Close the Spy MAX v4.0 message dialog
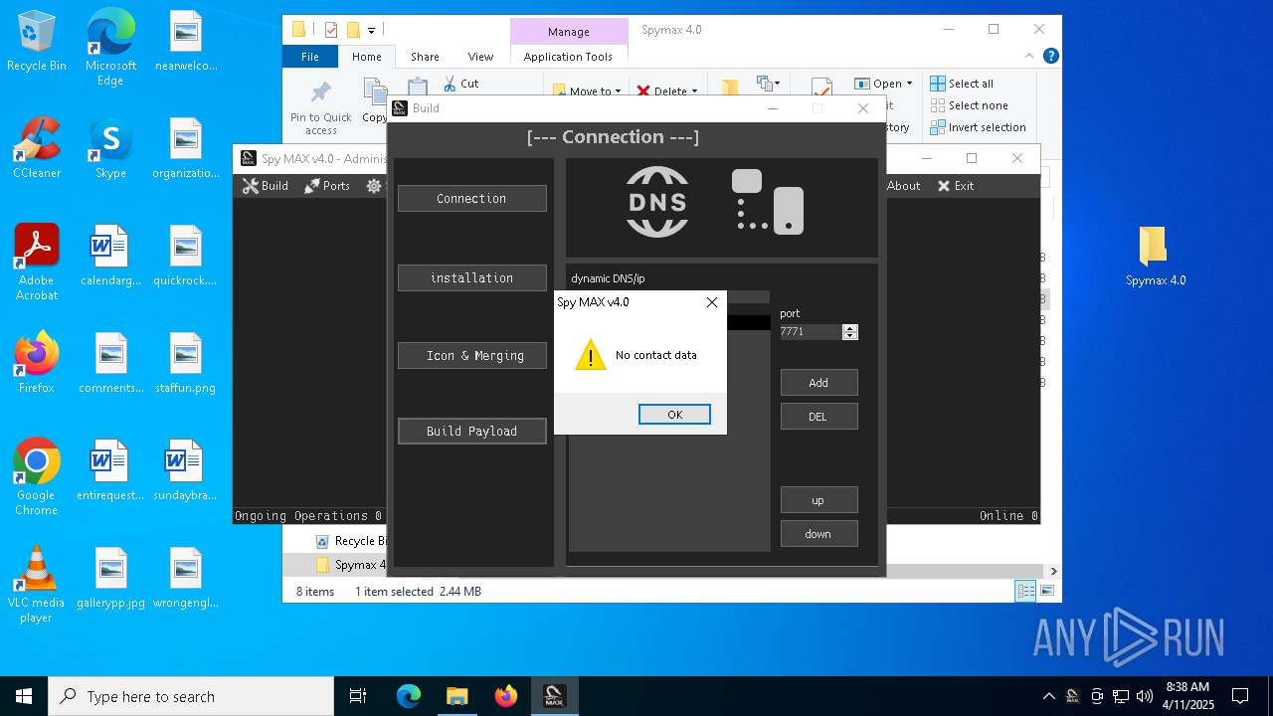The width and height of the screenshot is (1273, 716). (x=712, y=302)
